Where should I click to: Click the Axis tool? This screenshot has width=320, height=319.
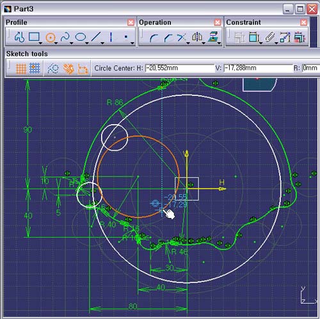(111, 37)
